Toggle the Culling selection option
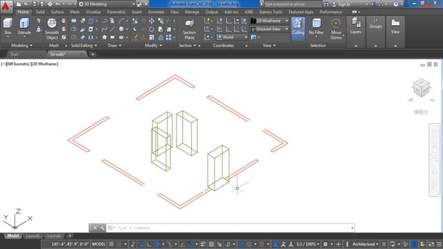The image size is (443, 249). coord(298,28)
